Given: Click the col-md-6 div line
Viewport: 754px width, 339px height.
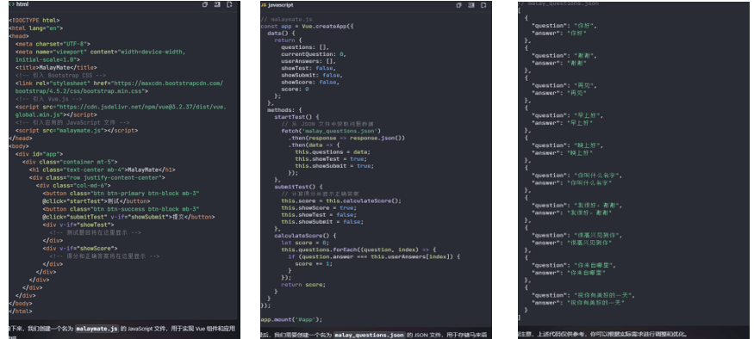Looking at the screenshot, I should (x=73, y=185).
